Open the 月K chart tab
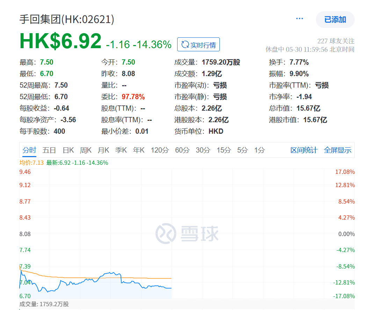Screen dimensions: 368x310 click(x=103, y=150)
